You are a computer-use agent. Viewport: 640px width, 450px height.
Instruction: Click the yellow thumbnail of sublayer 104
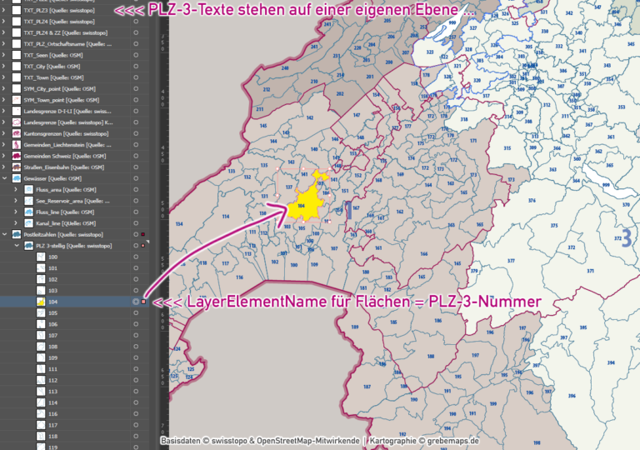[x=40, y=302]
